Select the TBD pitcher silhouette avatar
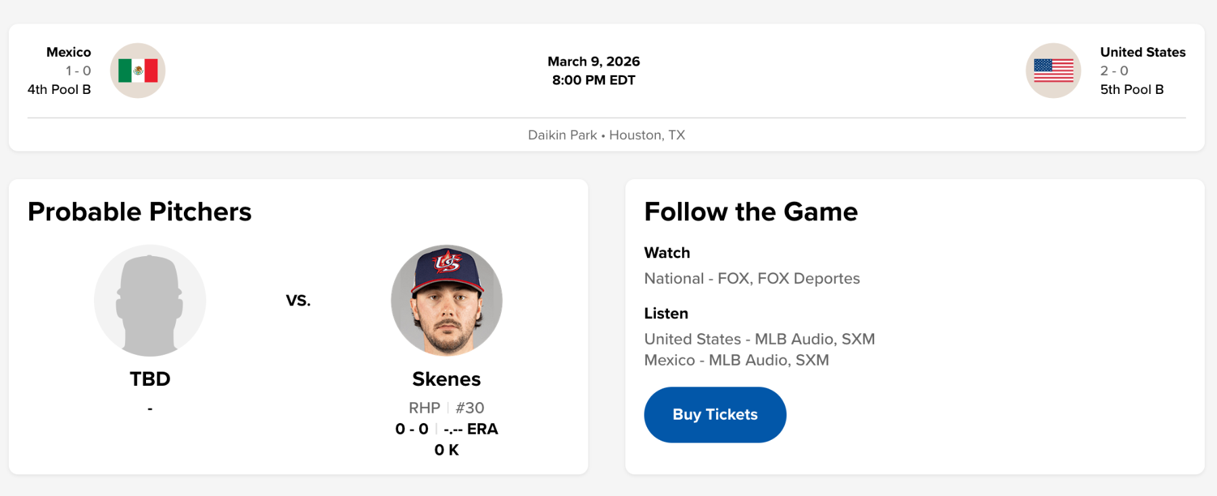The width and height of the screenshot is (1217, 496). pos(150,301)
